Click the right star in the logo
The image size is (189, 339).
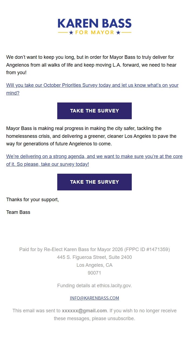coord(118,33)
